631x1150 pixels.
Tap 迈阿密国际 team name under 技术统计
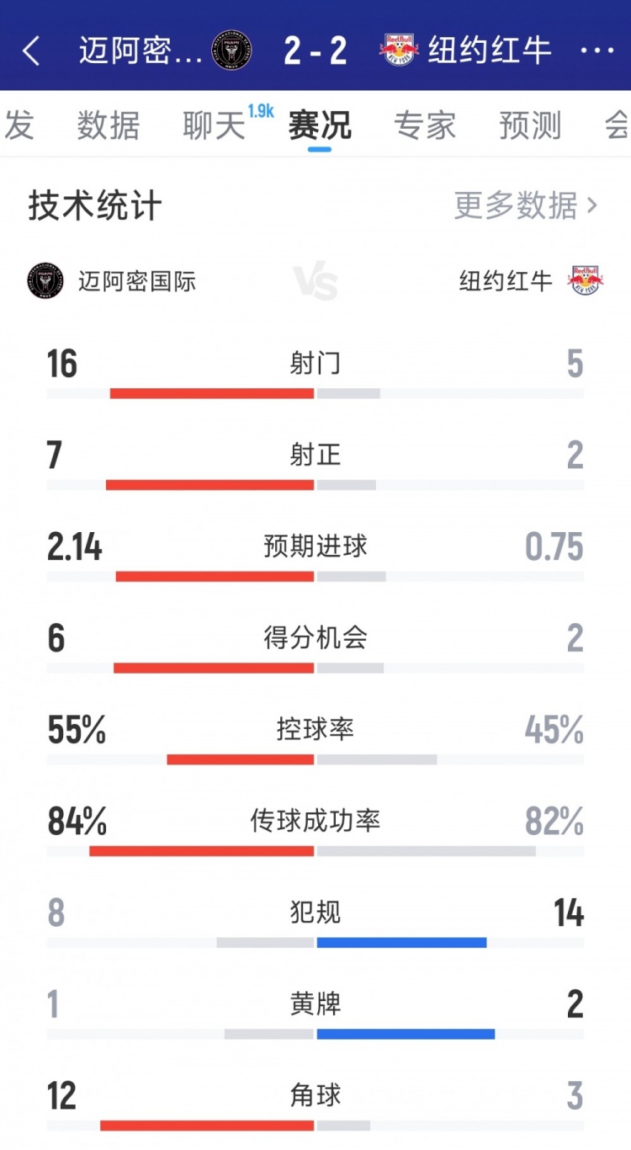pos(137,281)
